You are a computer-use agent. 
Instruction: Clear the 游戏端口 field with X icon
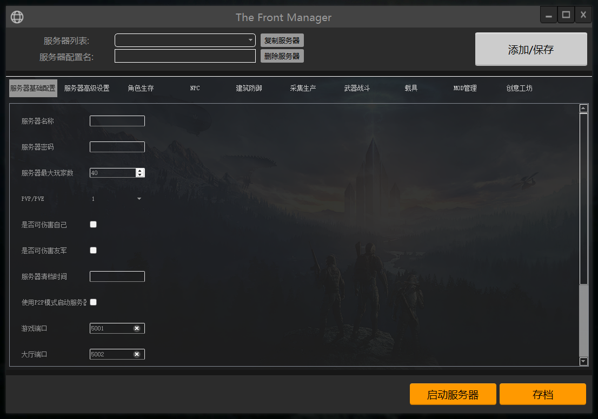click(x=137, y=328)
